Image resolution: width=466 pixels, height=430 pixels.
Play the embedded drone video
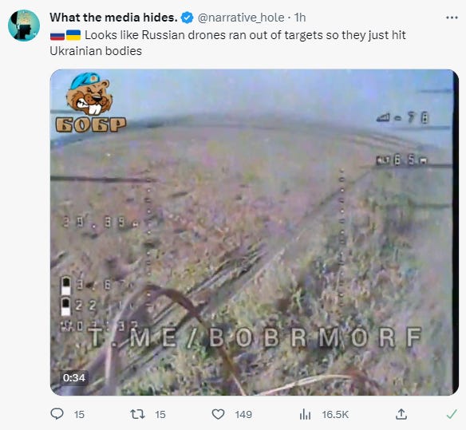(254, 232)
